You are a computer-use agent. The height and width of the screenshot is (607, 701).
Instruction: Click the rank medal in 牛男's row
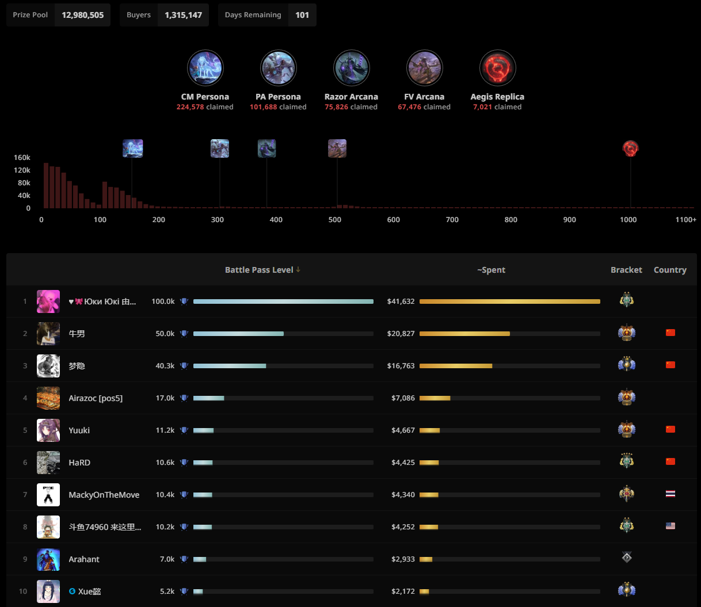627,333
